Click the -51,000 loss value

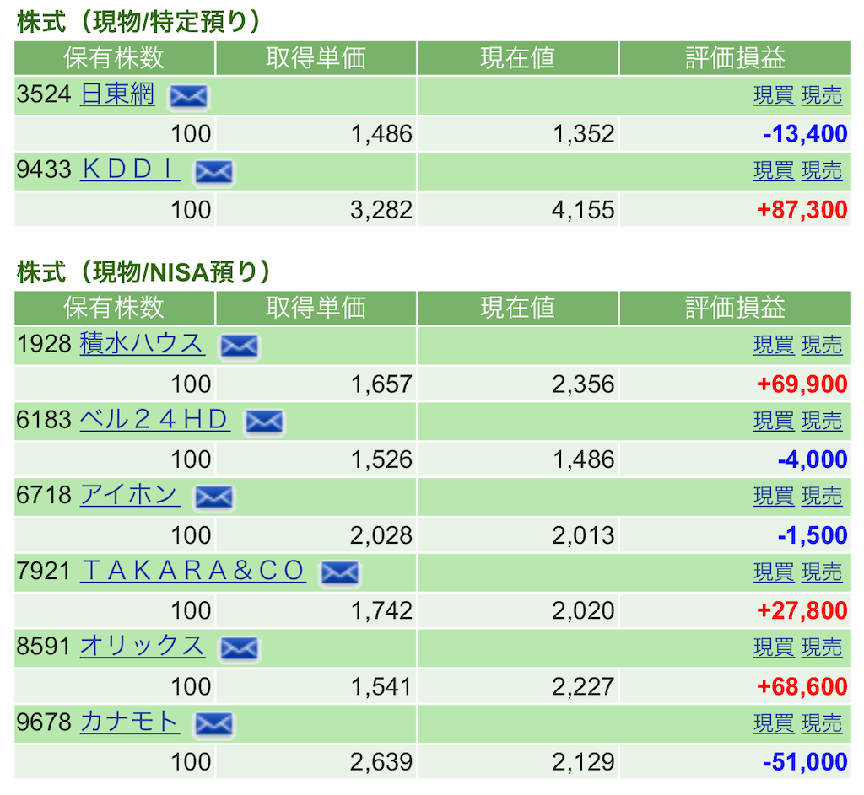805,762
